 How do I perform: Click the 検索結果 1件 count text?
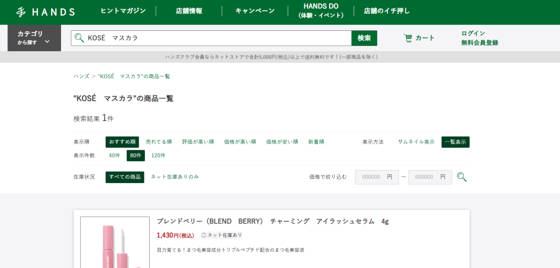click(x=94, y=118)
